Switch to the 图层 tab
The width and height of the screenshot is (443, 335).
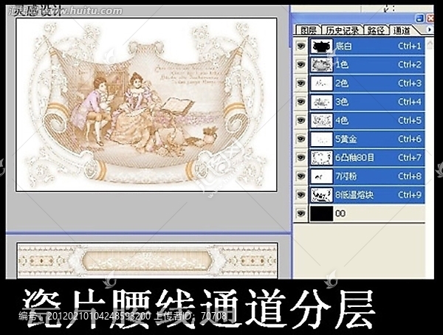[307, 30]
